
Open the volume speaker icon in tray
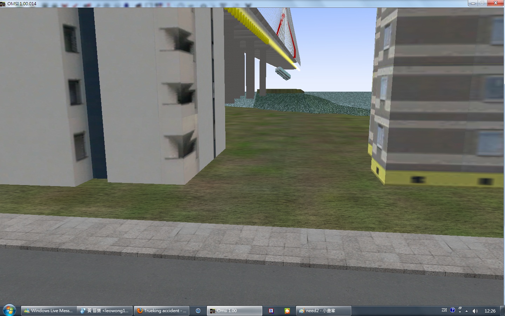[x=475, y=311]
